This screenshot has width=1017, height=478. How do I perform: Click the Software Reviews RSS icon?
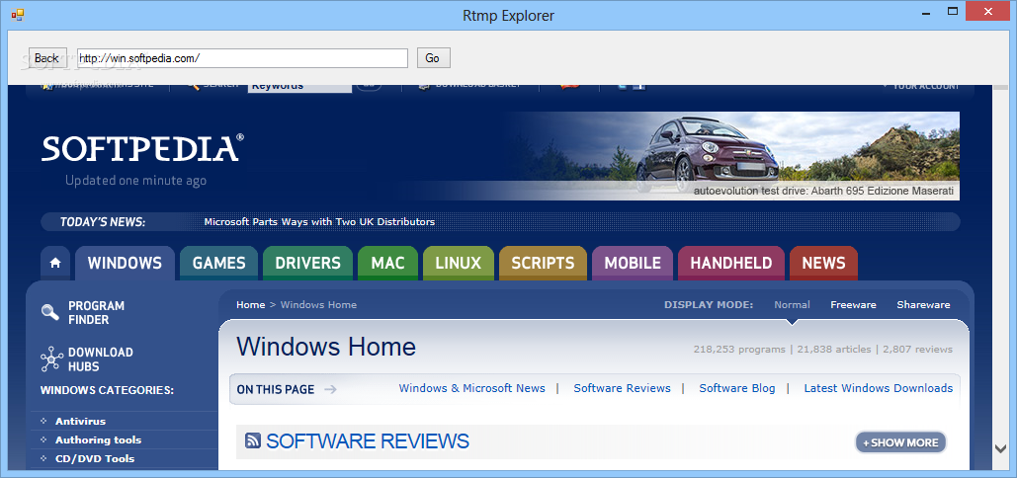click(x=253, y=441)
